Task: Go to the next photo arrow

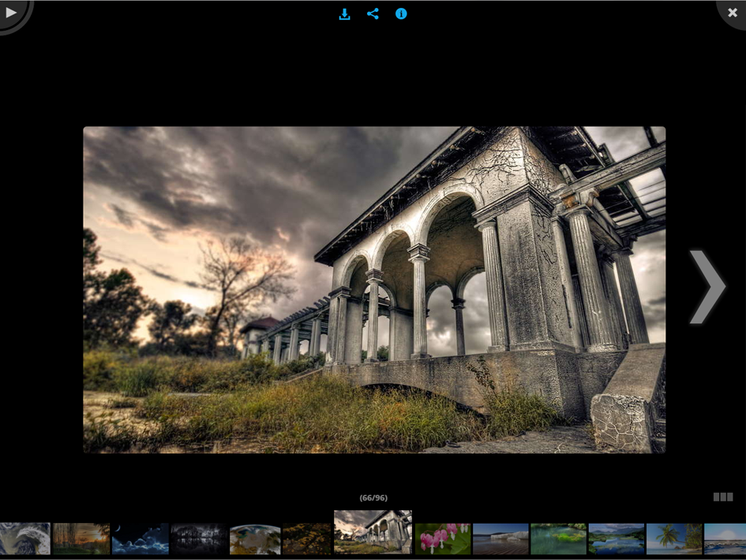Action: tap(707, 286)
